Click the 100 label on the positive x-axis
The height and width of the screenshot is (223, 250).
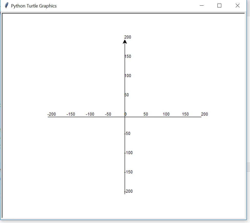166,114
